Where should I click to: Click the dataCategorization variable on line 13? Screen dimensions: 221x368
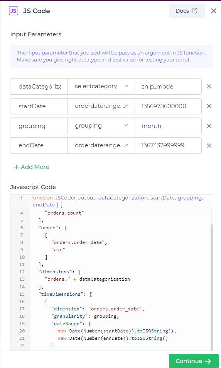pyautogui.click(x=105, y=279)
